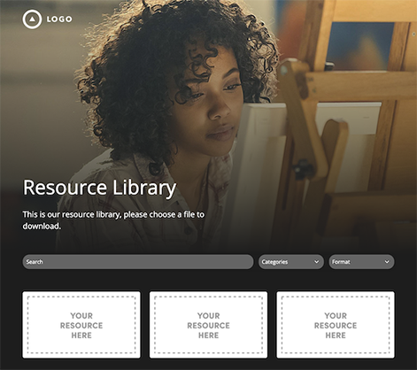Focus the Search input field
417x370 pixels.
[x=138, y=262]
